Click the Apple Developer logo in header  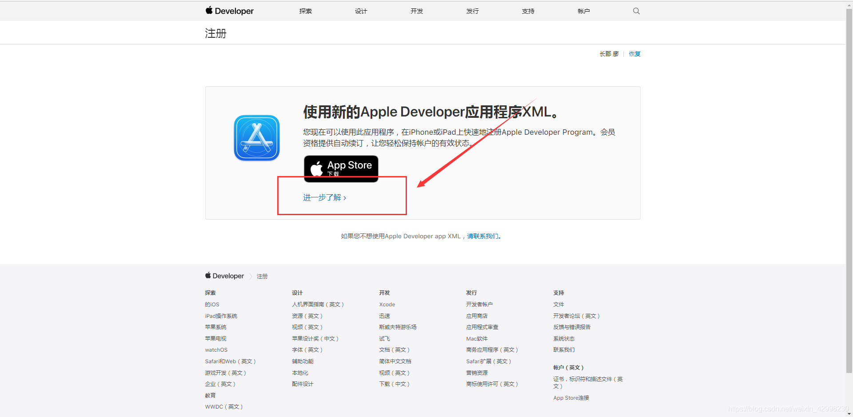click(x=229, y=11)
